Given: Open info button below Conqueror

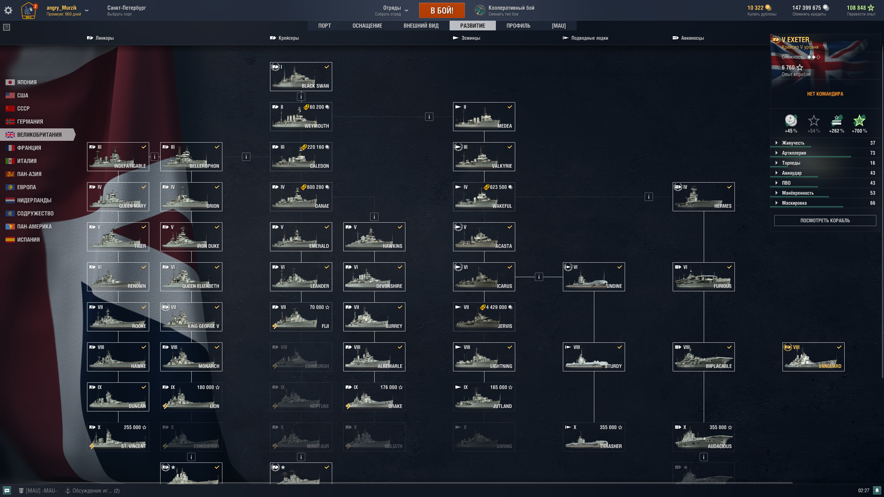Looking at the screenshot, I should (191, 457).
